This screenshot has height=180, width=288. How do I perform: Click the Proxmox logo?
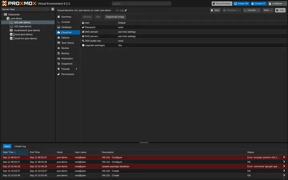click(19, 3)
